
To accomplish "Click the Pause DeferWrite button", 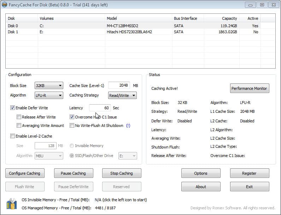I will click(74, 187).
